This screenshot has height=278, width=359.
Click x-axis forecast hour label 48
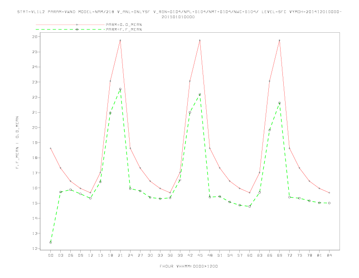click(x=210, y=255)
